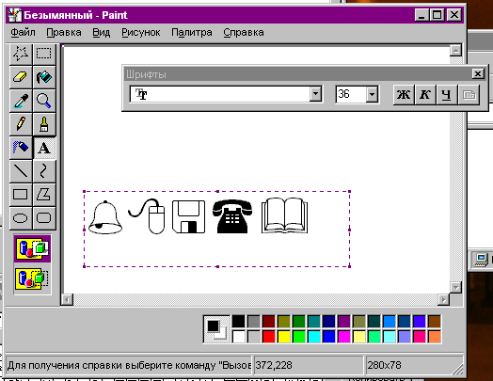
Task: Open the Справка menu
Action: (x=244, y=32)
